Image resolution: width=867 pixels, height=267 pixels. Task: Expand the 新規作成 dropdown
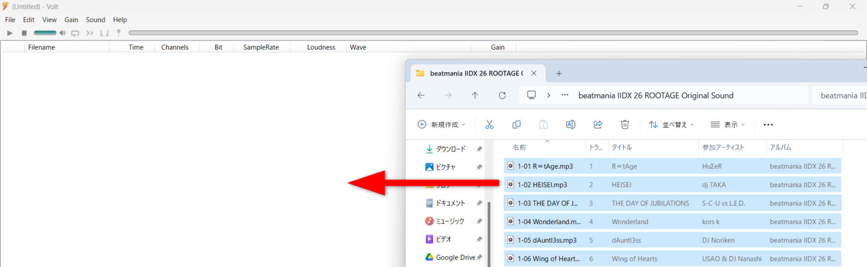click(x=441, y=124)
